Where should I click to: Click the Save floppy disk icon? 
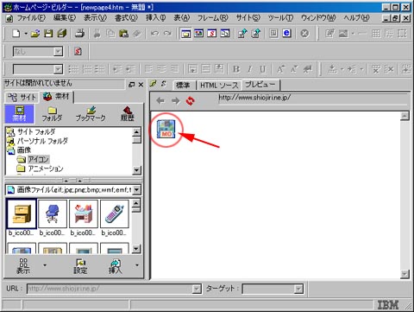[x=48, y=34]
